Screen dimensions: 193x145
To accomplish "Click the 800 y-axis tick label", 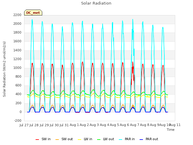I will 18,76.
